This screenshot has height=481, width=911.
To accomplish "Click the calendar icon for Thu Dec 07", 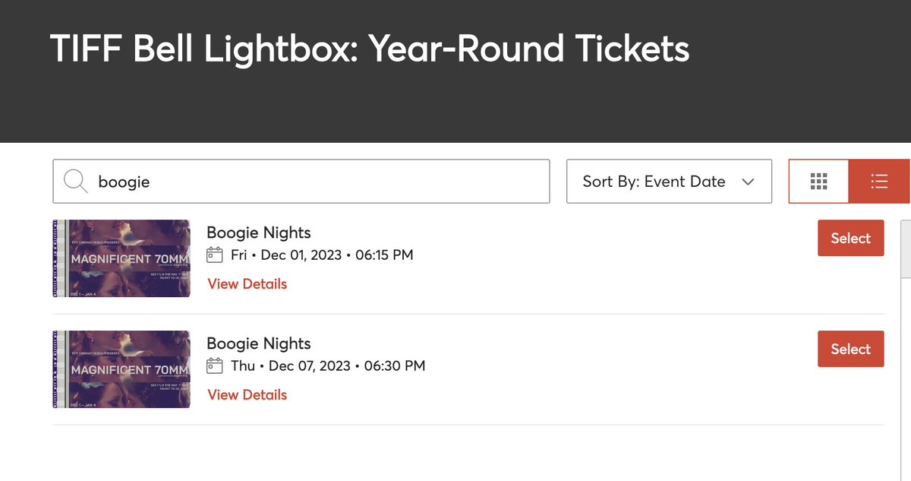I will tap(215, 366).
